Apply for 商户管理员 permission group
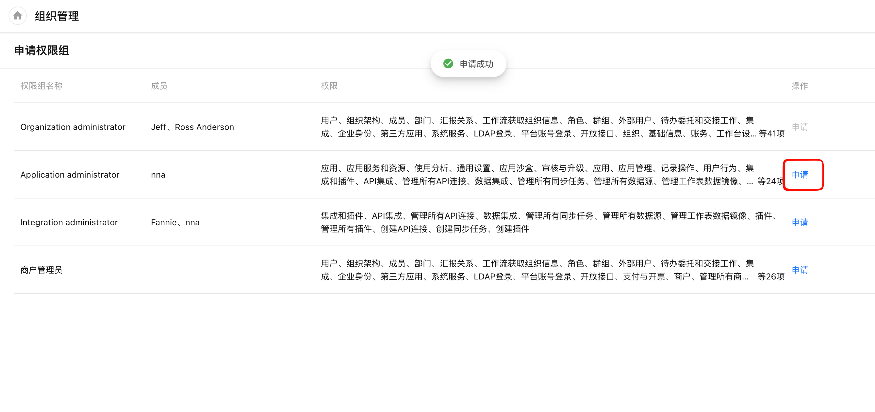 pyautogui.click(x=800, y=270)
